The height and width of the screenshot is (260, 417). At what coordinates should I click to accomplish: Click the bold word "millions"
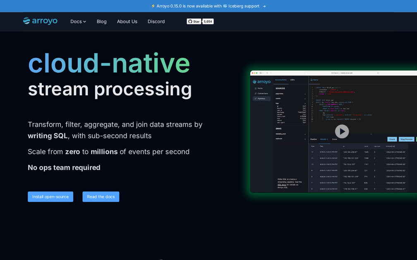[x=104, y=152]
